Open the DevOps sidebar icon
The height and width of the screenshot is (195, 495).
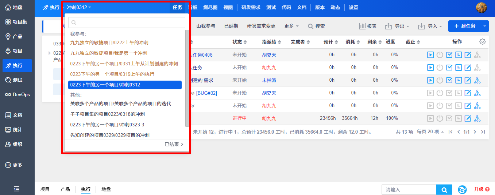pyautogui.click(x=17, y=94)
